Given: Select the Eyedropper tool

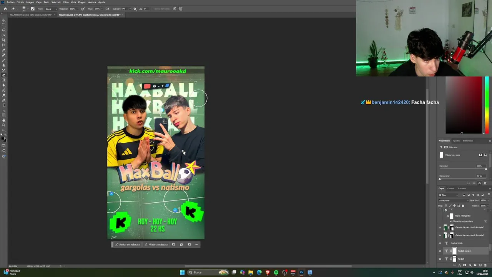Looking at the screenshot, I should tap(4, 50).
